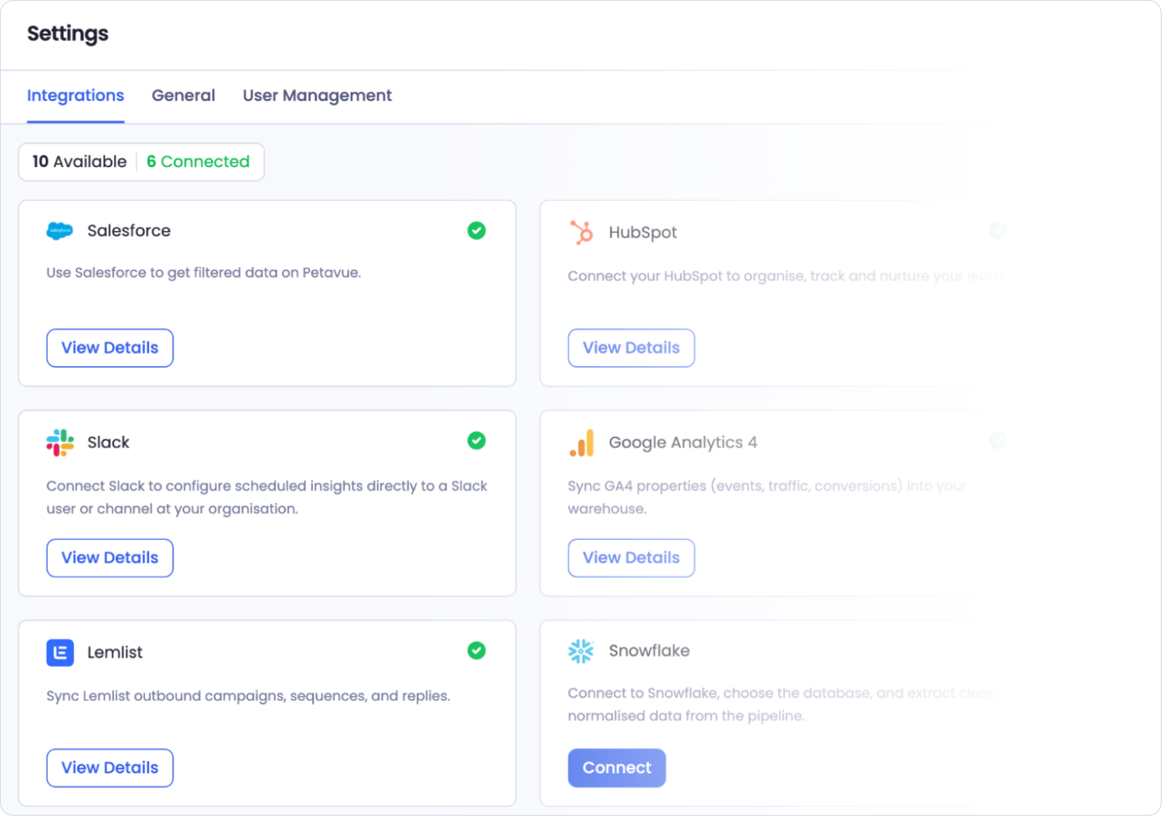Viewport: 1162px width, 816px height.
Task: Click 'Sync Lemlist outbound campaigns' description
Action: (248, 696)
